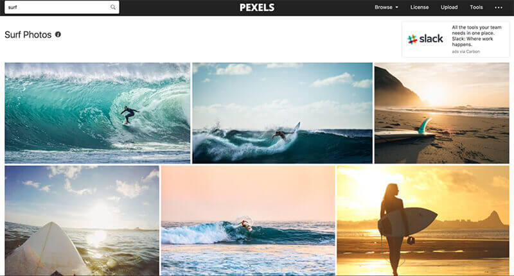This screenshot has width=514, height=276.
Task: Open the silhouette woman holding surfboard photo
Action: click(423, 220)
